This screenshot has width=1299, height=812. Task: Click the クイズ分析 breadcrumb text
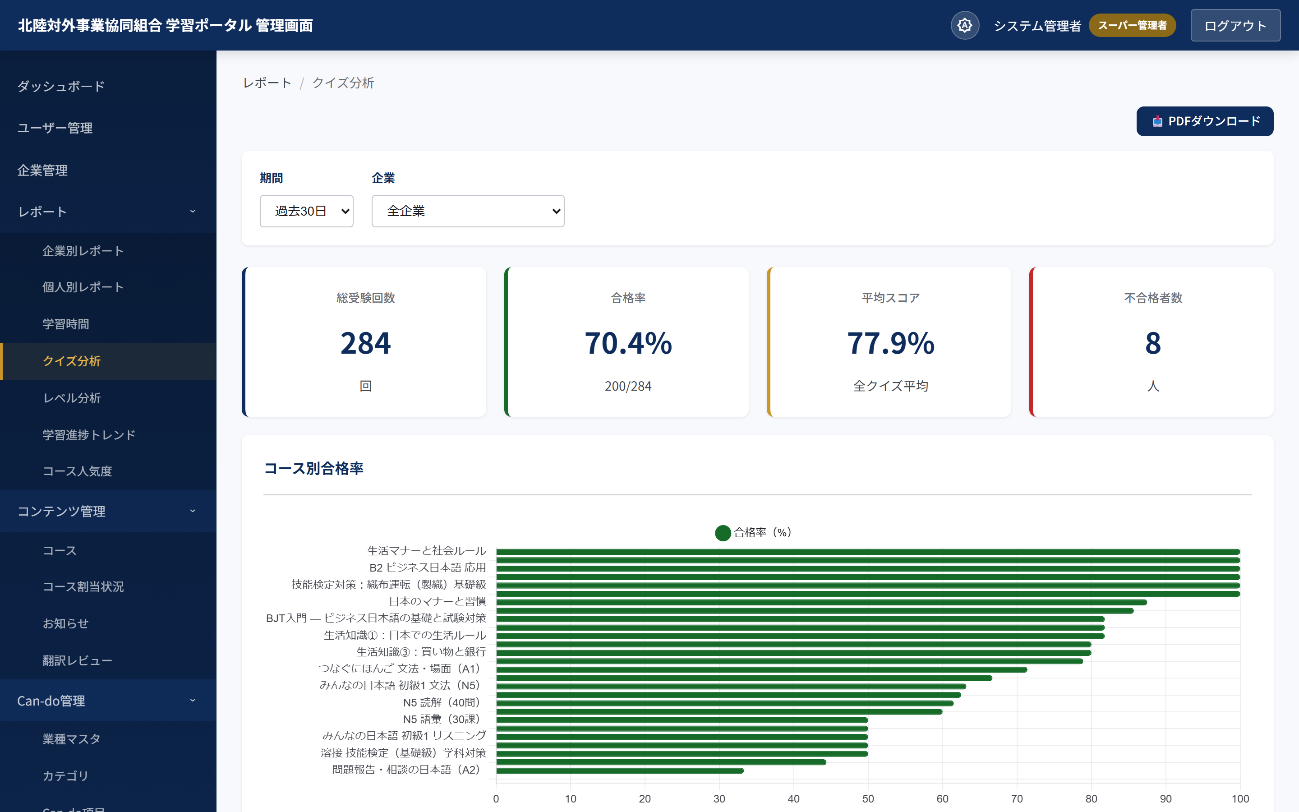pos(343,83)
